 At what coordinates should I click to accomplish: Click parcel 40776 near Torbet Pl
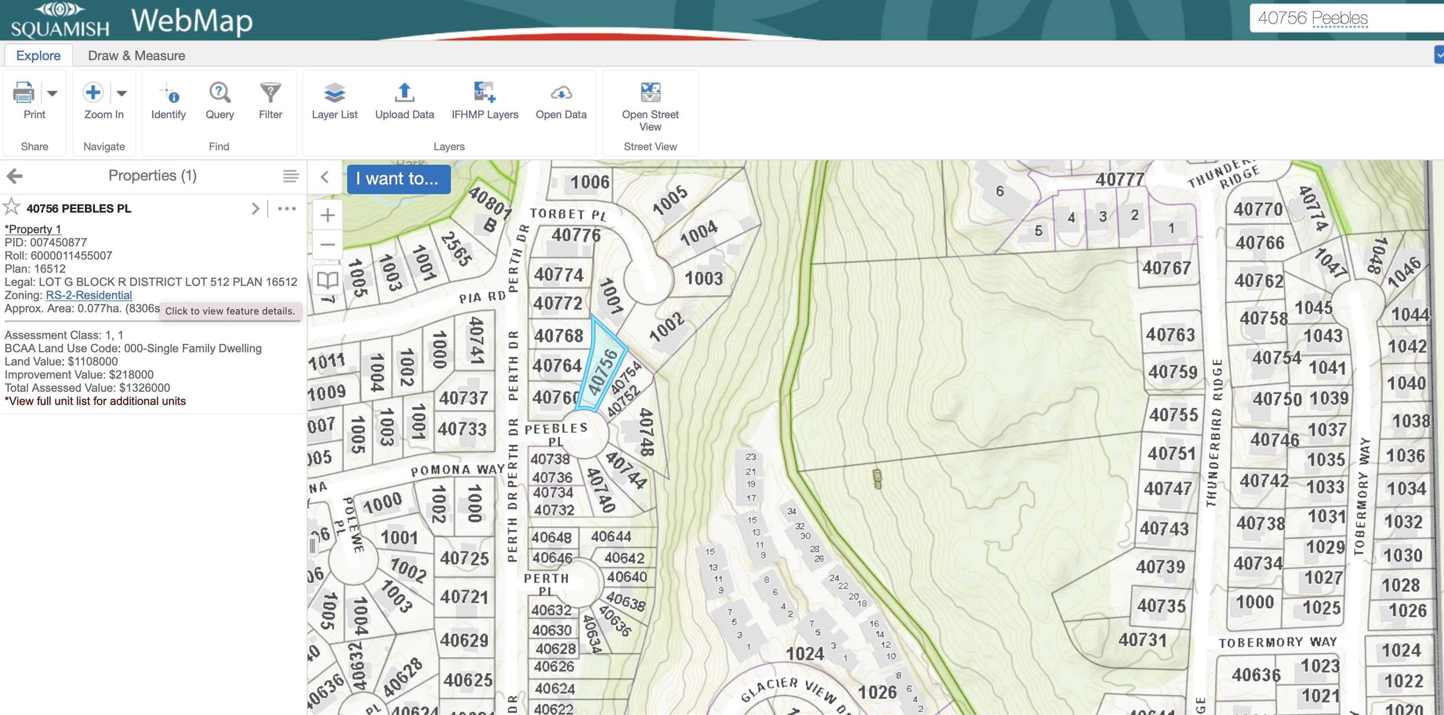[575, 235]
